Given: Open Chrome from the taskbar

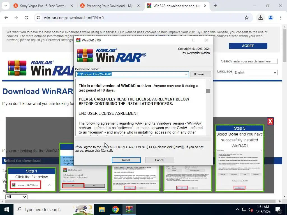Looking at the screenshot, I should [x=115, y=209].
